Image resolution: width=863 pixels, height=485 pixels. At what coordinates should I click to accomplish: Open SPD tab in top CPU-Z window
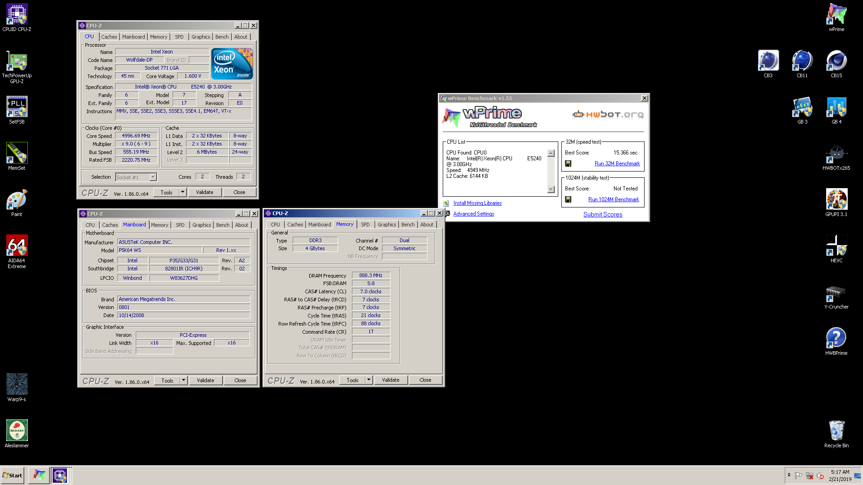pyautogui.click(x=179, y=37)
